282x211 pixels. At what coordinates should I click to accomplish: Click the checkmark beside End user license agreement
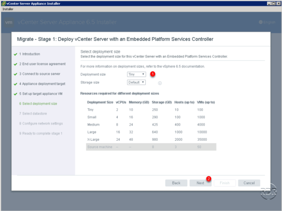(15, 64)
